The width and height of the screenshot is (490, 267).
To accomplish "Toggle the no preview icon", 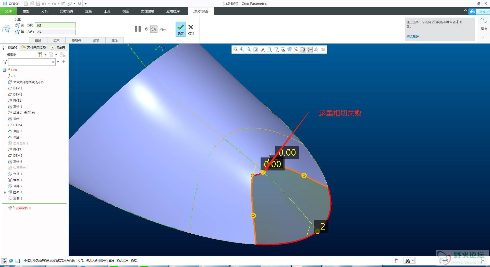I will click(x=147, y=29).
